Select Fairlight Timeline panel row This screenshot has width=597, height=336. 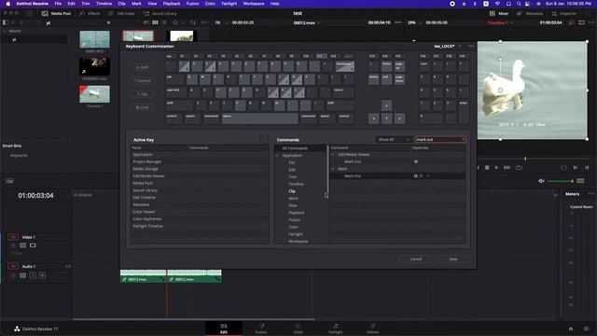199,226
